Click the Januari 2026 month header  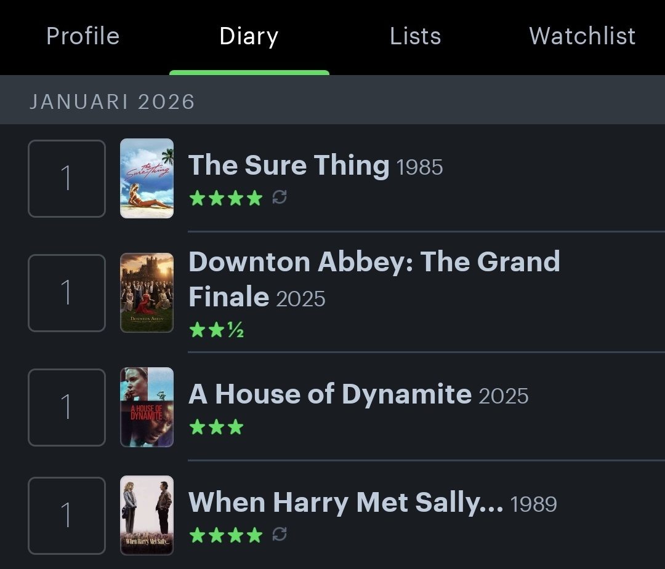click(112, 101)
